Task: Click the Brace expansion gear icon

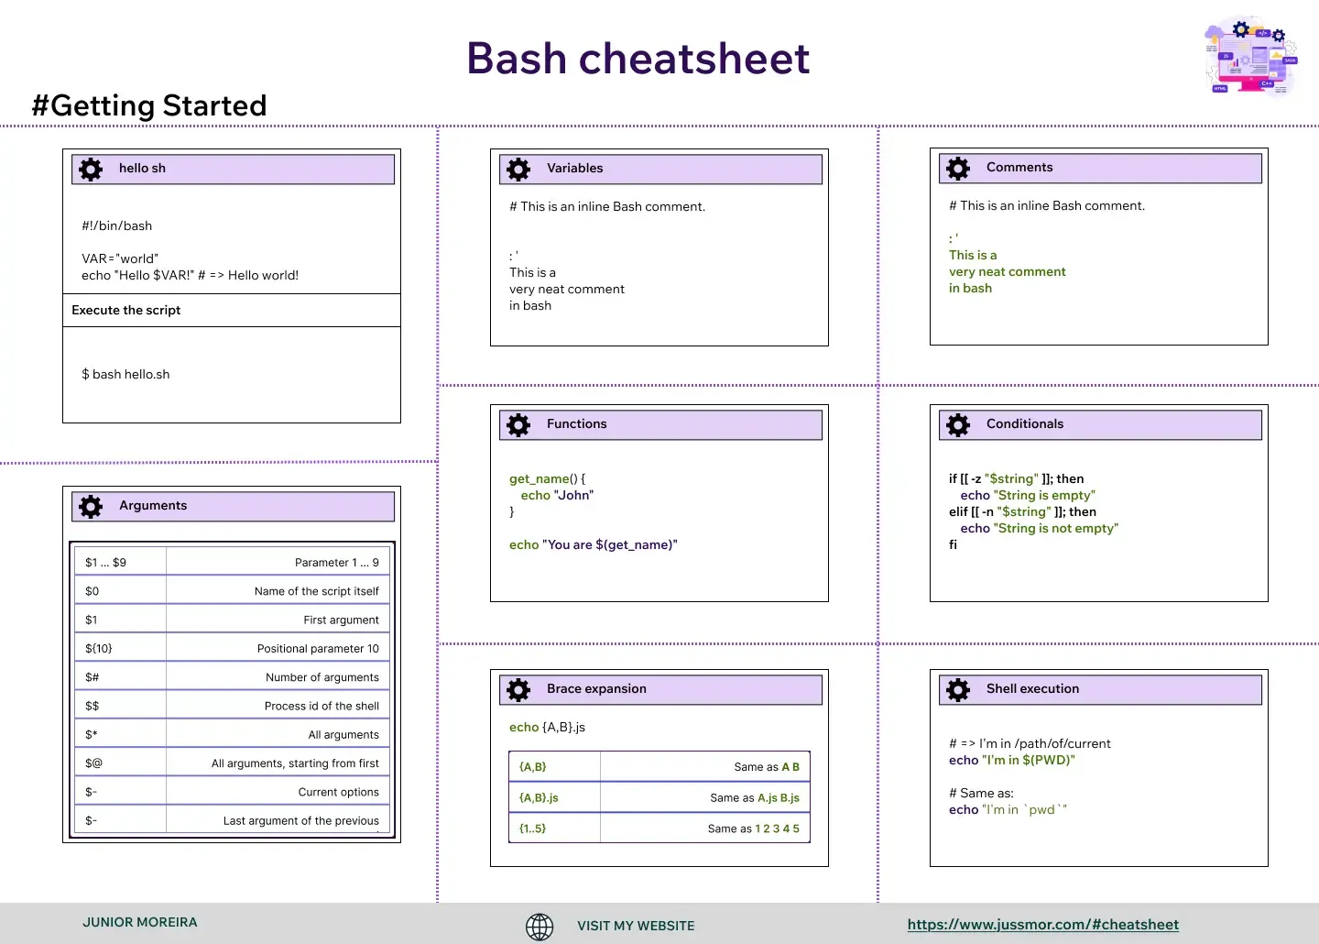Action: click(518, 690)
